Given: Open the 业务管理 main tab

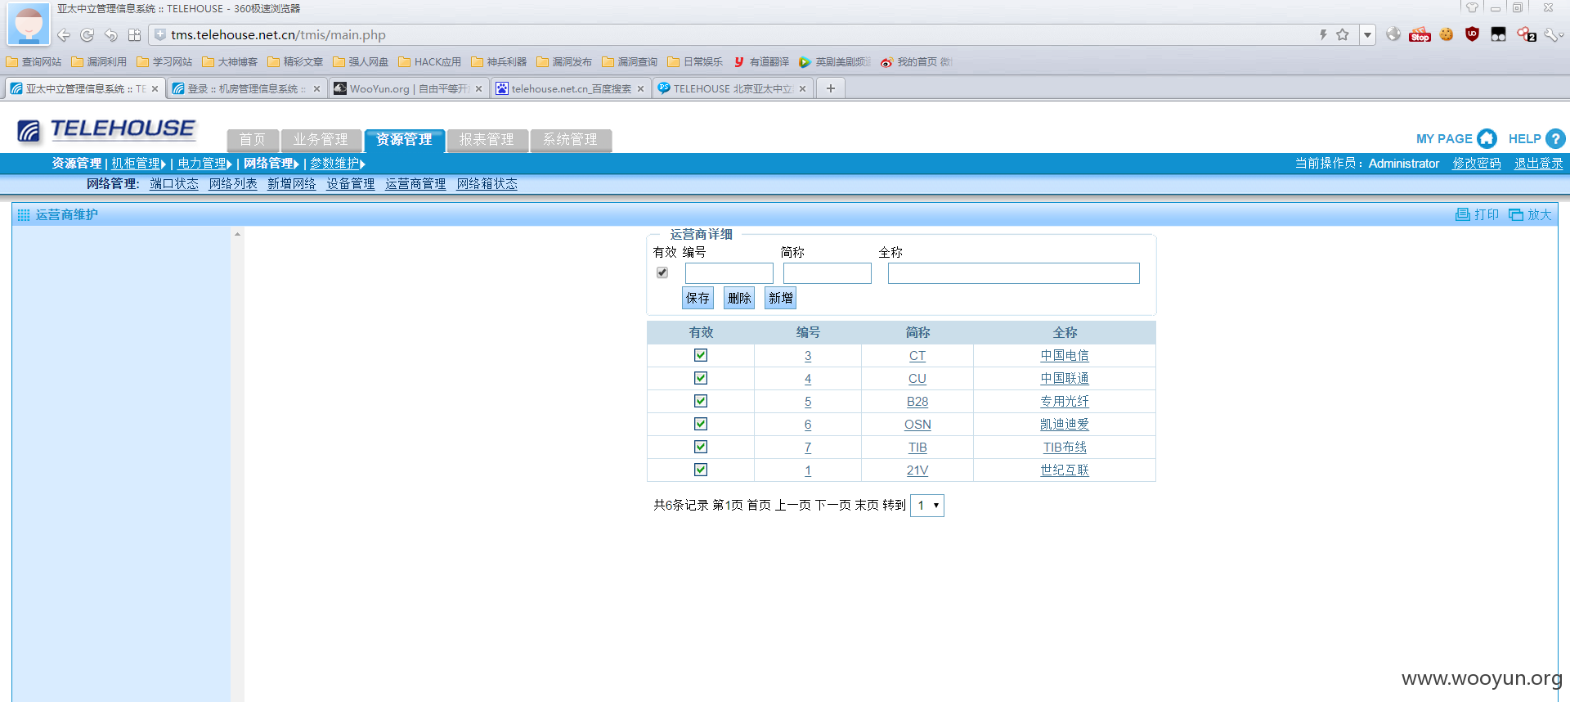Looking at the screenshot, I should pyautogui.click(x=321, y=140).
